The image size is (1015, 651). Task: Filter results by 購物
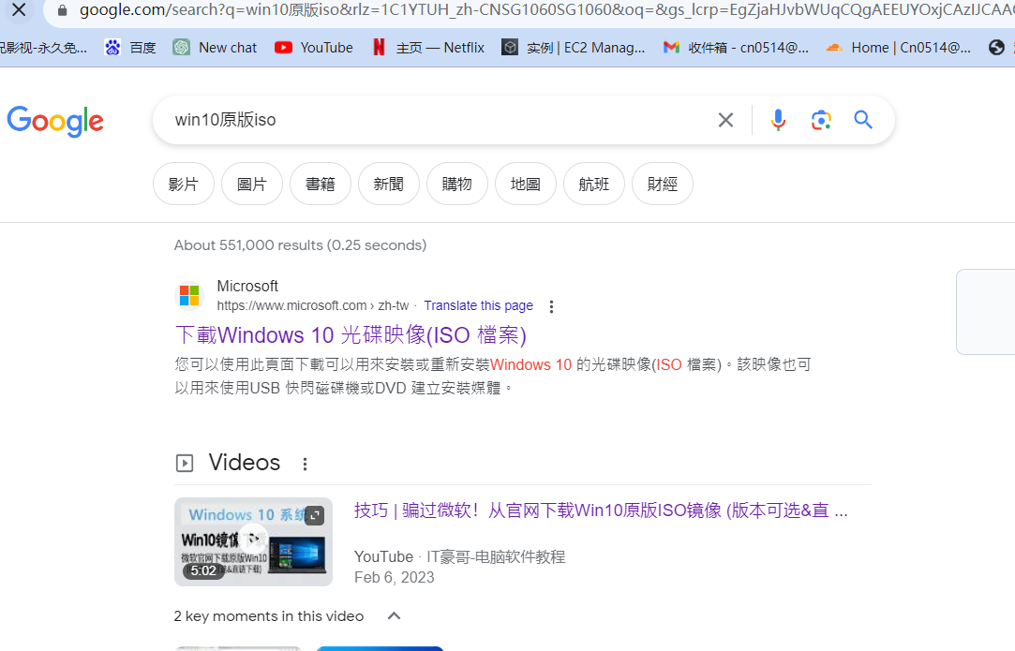457,184
